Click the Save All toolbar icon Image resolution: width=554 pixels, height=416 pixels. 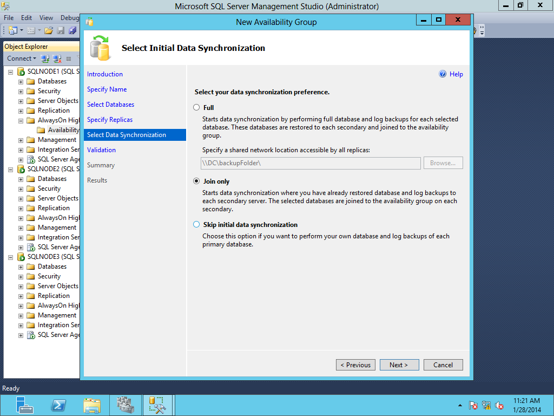pos(72,30)
